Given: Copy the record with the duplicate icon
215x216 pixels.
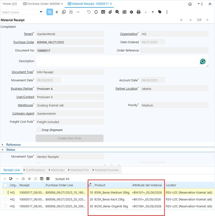Looking at the screenshot, I should point(64,12).
